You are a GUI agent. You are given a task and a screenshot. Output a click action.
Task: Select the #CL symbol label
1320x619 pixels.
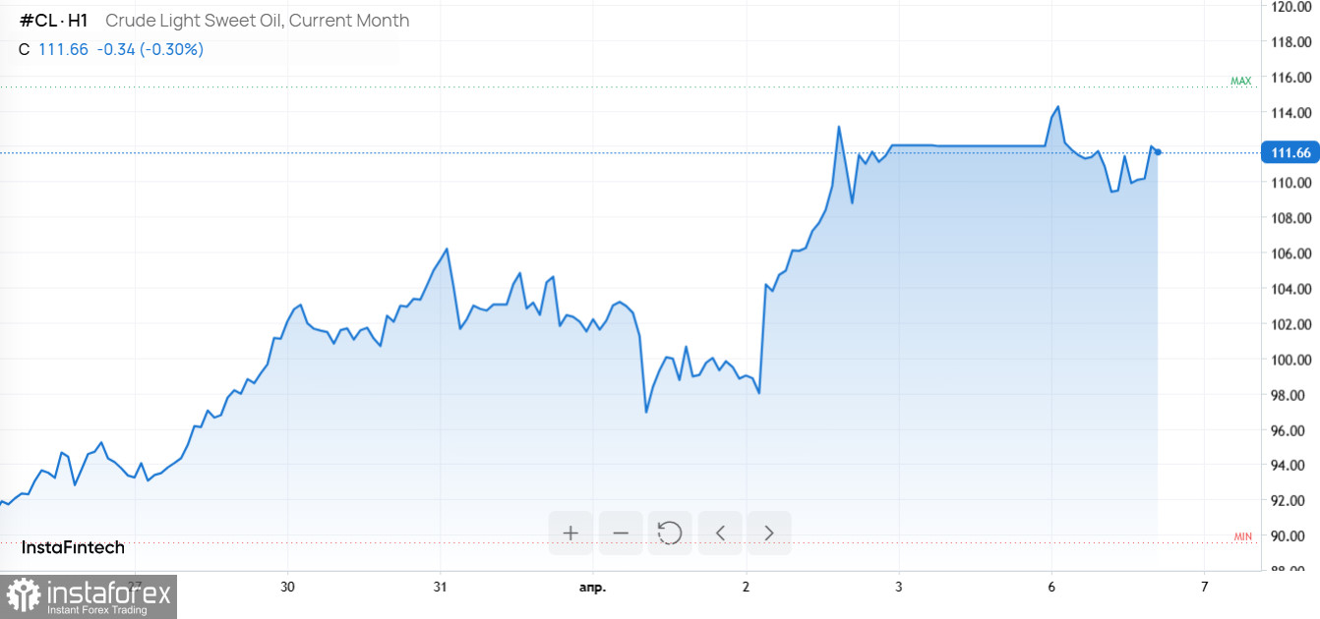38,21
